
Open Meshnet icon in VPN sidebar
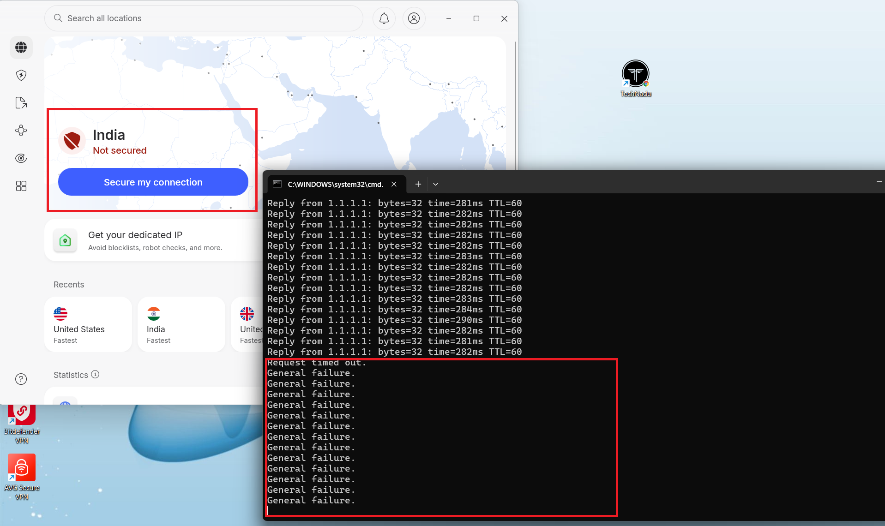tap(21, 131)
